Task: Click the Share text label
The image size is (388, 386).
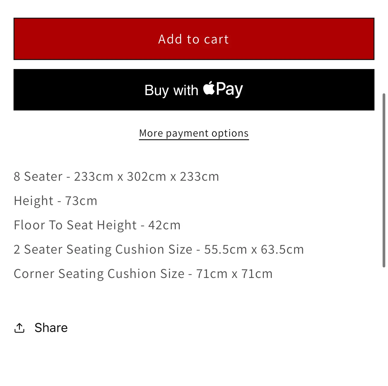Action: pos(51,328)
